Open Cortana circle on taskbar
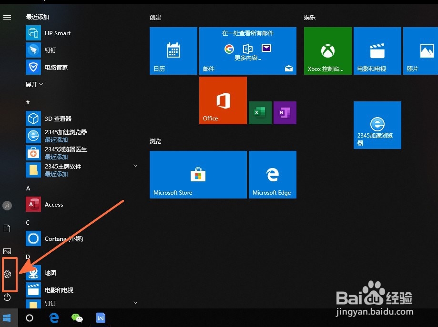Screen dimensions: 438x327 click(30, 318)
